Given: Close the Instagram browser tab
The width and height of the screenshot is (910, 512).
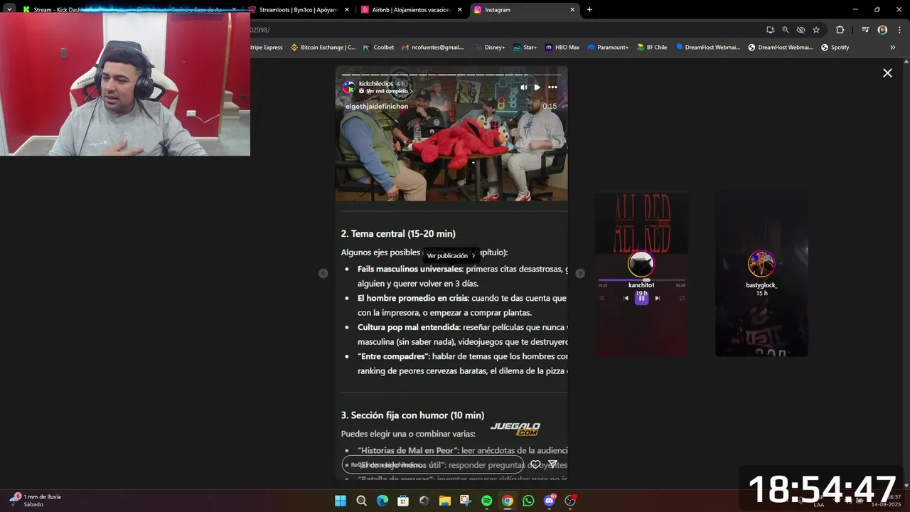Looking at the screenshot, I should (x=572, y=10).
